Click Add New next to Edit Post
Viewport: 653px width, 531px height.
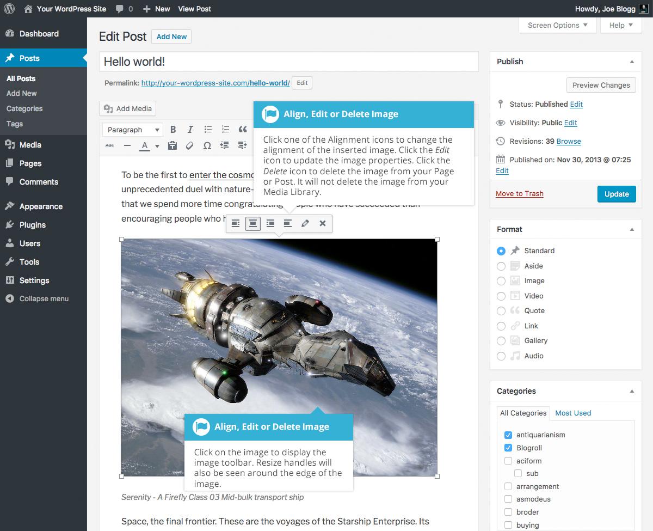[x=171, y=36]
